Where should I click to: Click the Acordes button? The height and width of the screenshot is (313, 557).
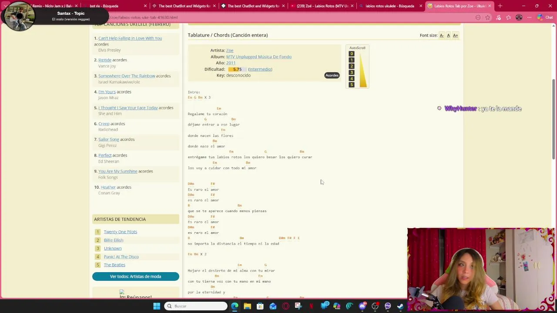[332, 75]
